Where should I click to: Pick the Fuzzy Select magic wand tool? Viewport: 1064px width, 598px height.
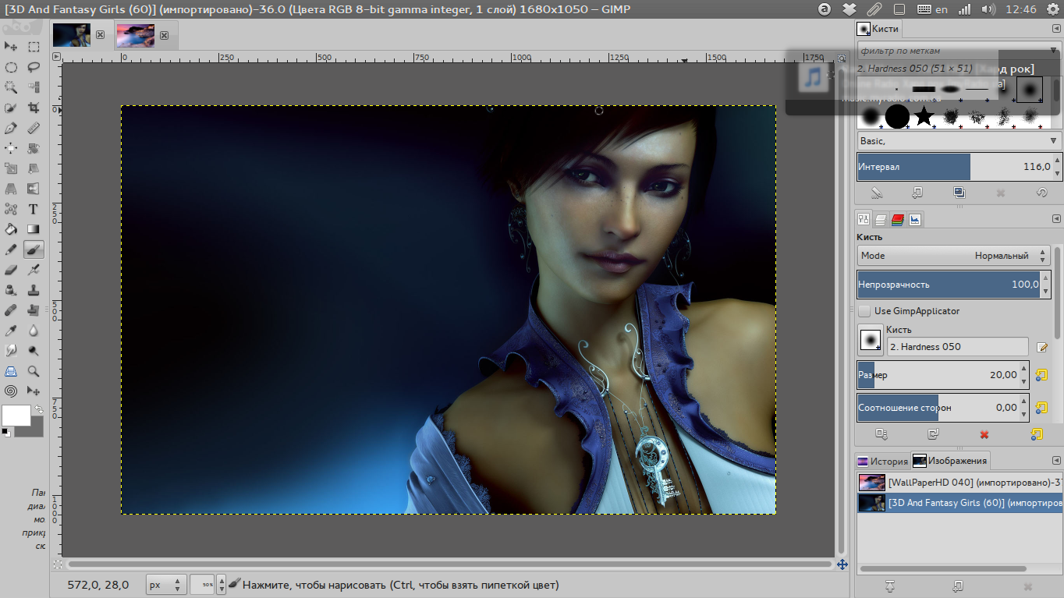tap(11, 87)
